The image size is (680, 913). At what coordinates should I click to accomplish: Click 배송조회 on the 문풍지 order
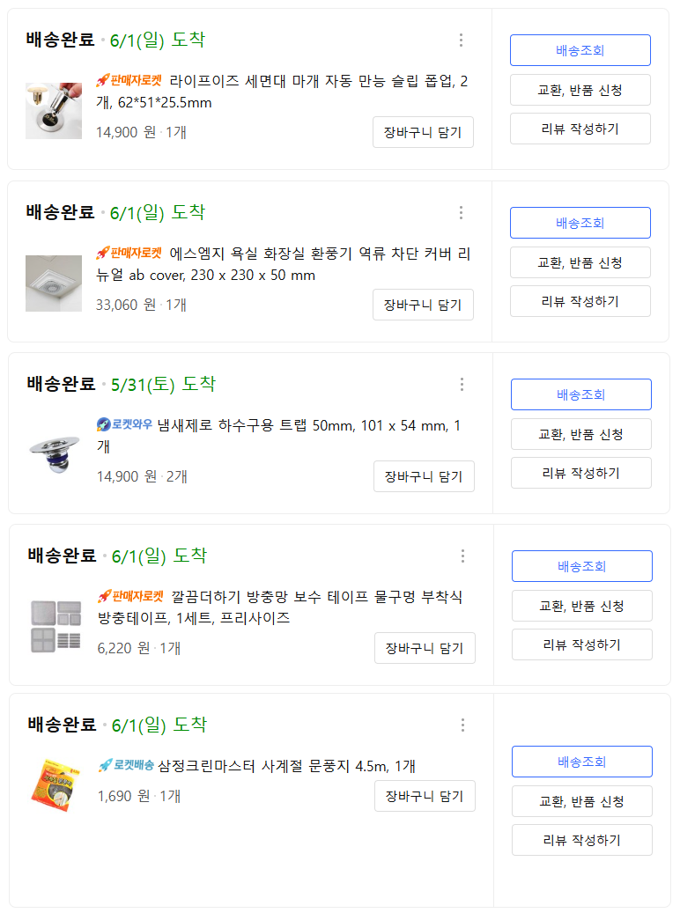click(x=581, y=761)
